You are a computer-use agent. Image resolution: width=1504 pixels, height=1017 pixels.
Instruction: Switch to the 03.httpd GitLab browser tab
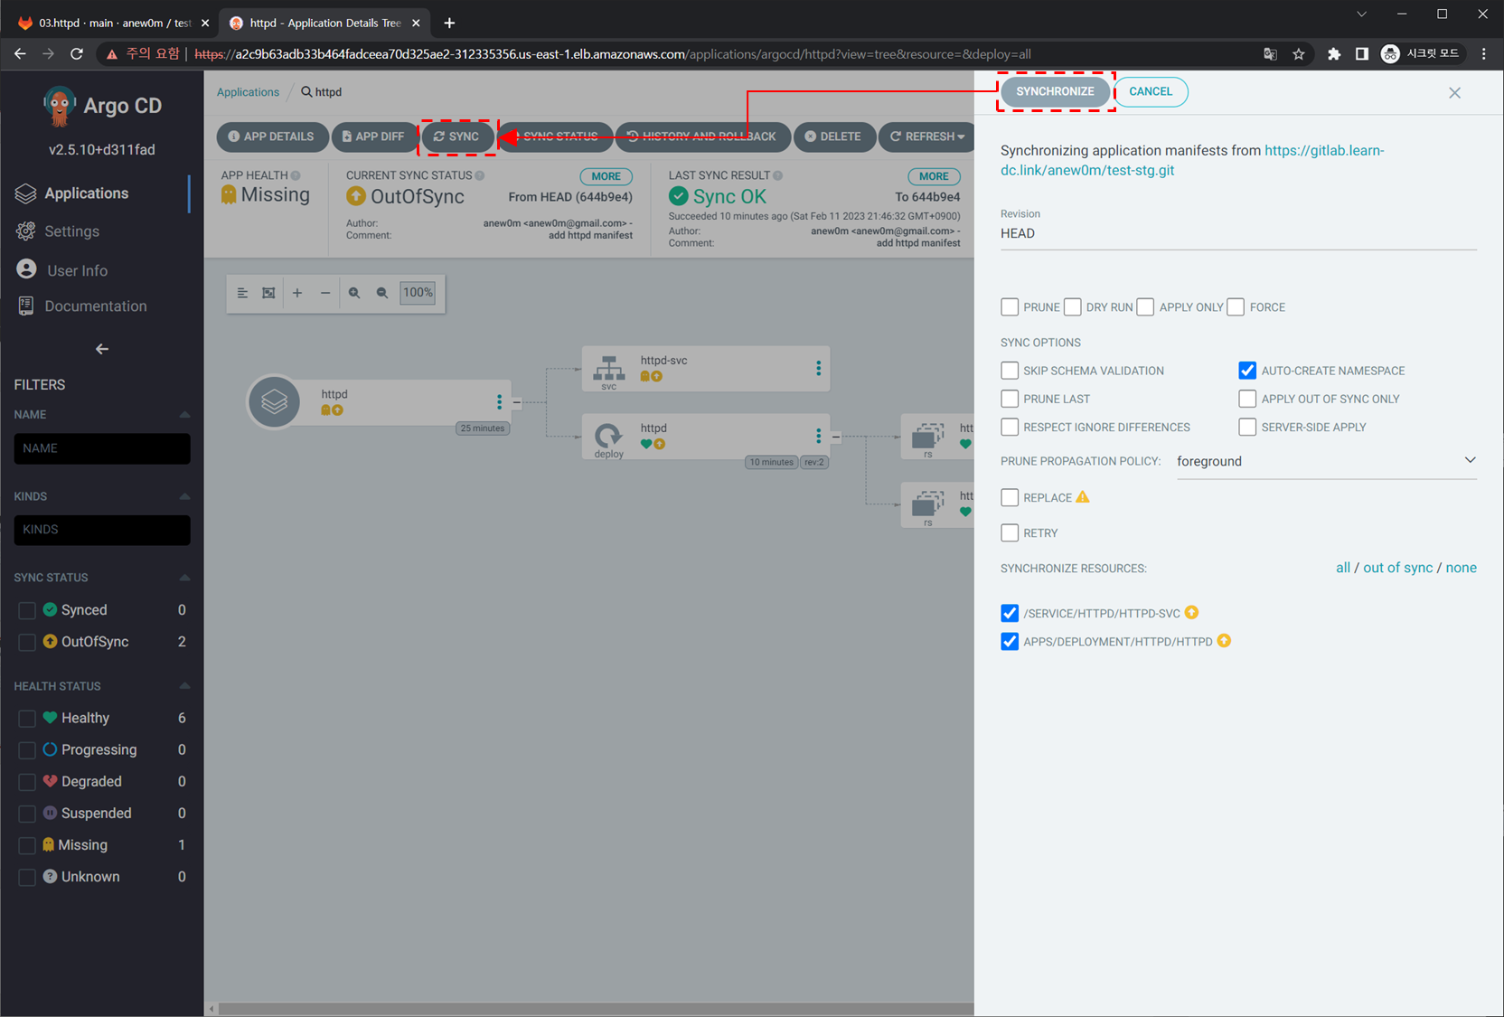[108, 23]
